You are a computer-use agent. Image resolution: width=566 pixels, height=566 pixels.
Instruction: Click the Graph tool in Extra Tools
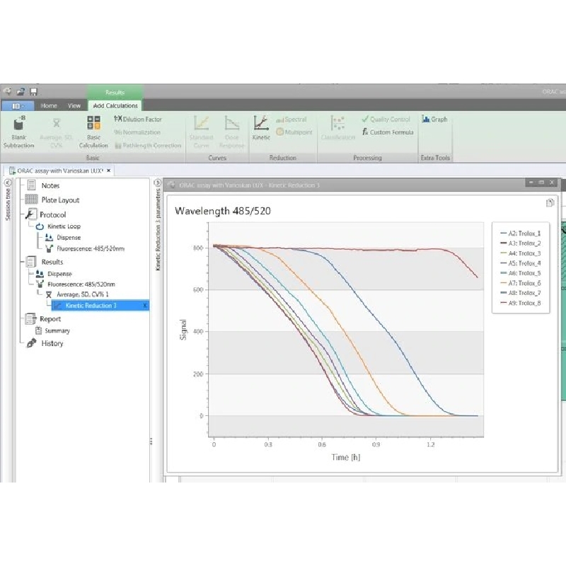tap(435, 120)
